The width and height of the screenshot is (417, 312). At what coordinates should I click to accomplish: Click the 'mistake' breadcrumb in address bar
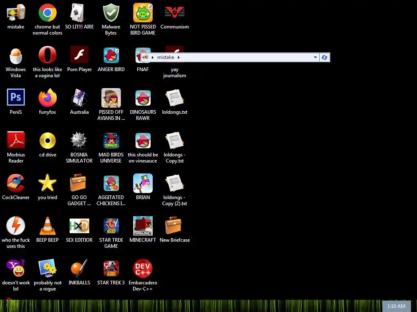pyautogui.click(x=165, y=57)
